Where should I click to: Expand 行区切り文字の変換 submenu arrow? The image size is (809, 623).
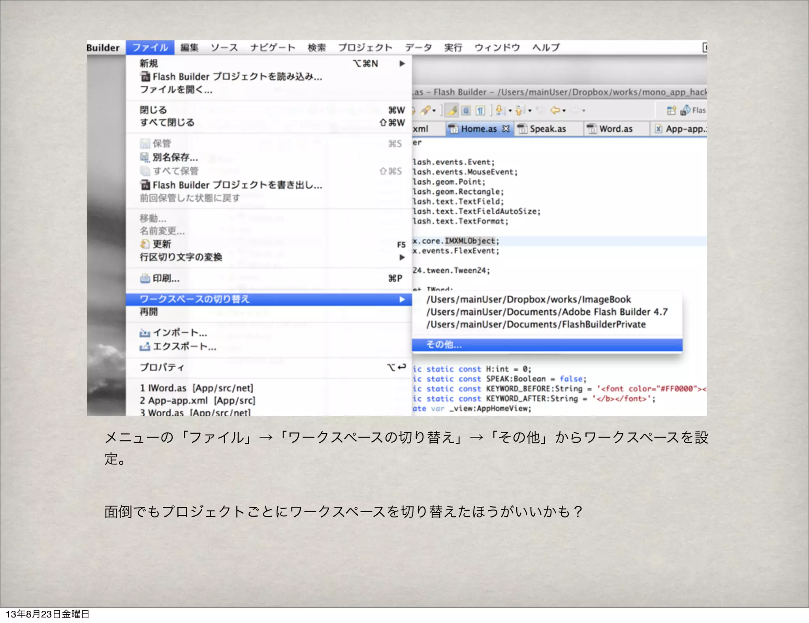tap(402, 257)
